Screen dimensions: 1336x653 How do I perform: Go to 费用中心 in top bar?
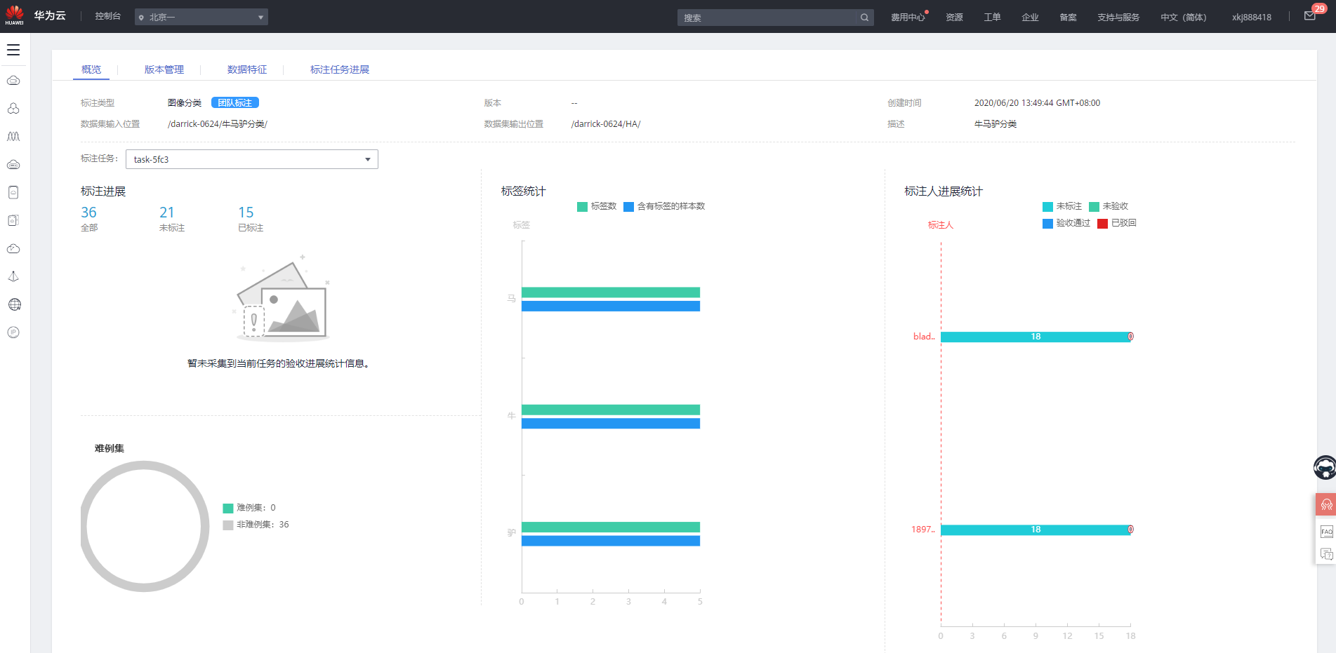click(x=908, y=17)
